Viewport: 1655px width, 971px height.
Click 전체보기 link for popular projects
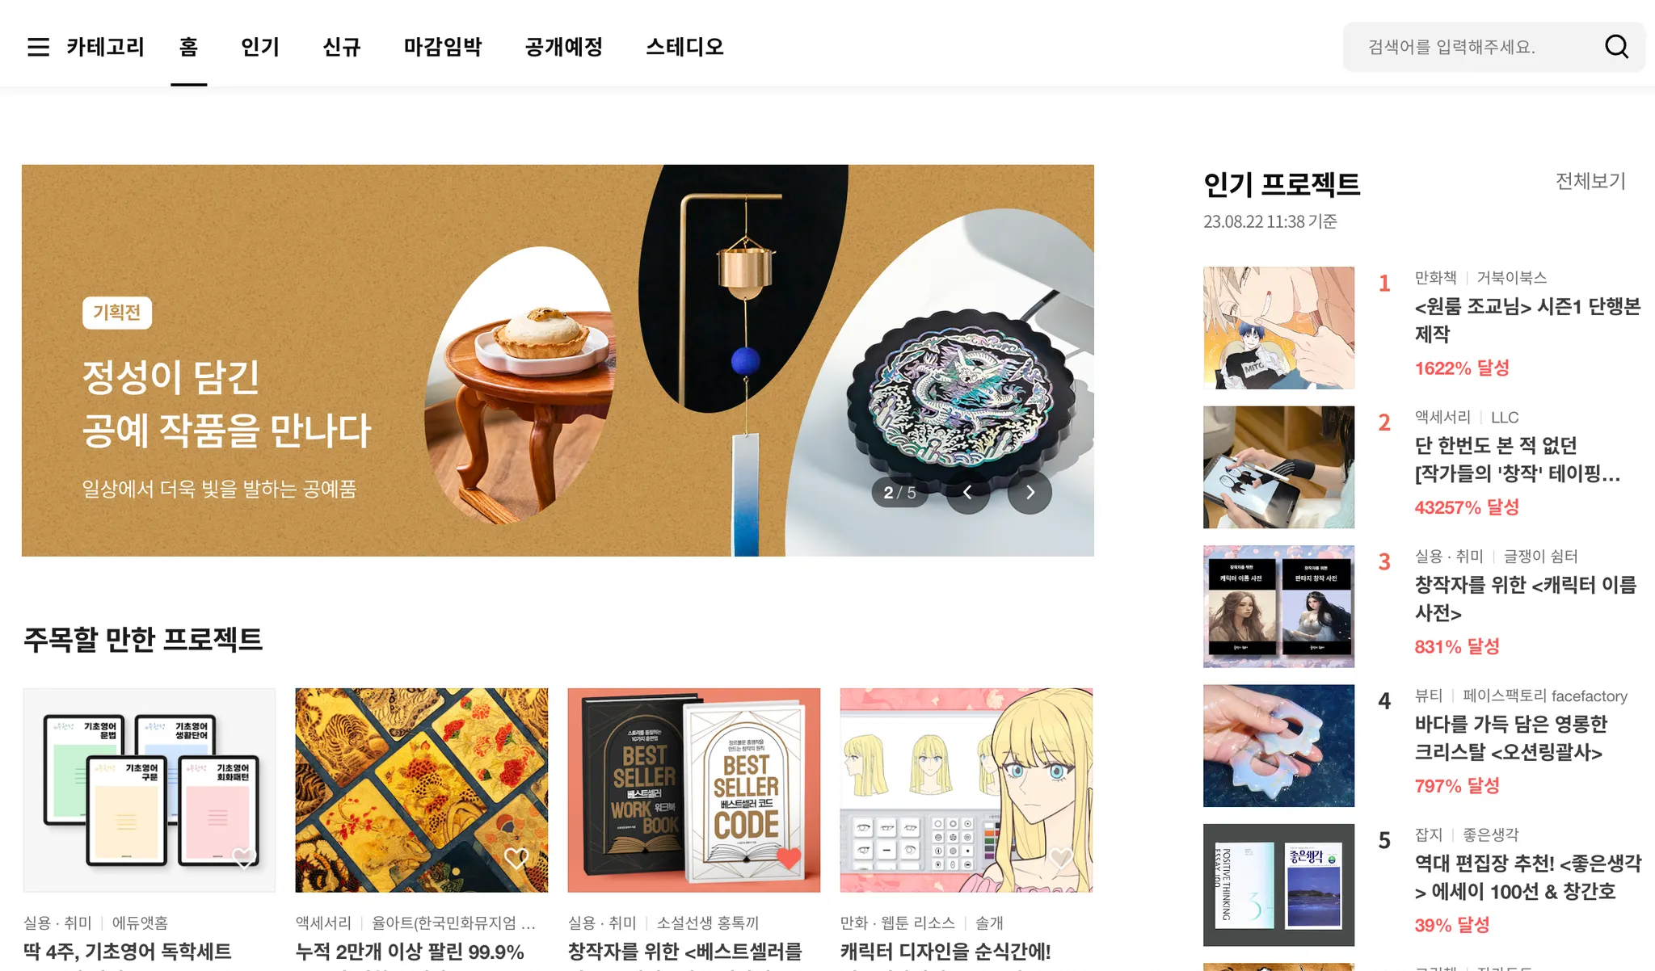[1590, 181]
